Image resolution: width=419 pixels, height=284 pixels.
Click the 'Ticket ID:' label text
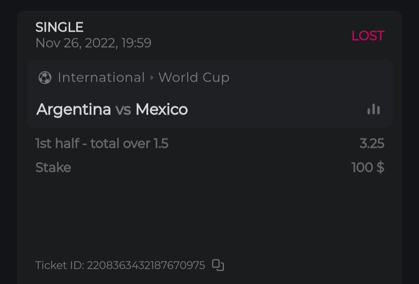pyautogui.click(x=60, y=265)
